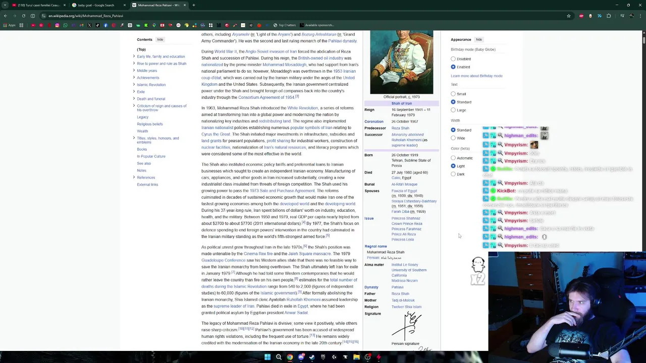The image size is (646, 363).
Task: Set text size to Standard
Action: coord(453,102)
